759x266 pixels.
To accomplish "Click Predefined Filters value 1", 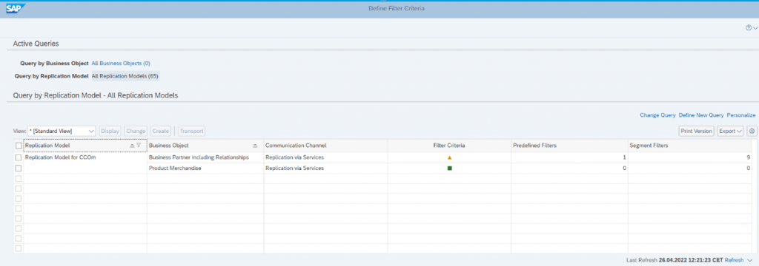I will click(624, 157).
